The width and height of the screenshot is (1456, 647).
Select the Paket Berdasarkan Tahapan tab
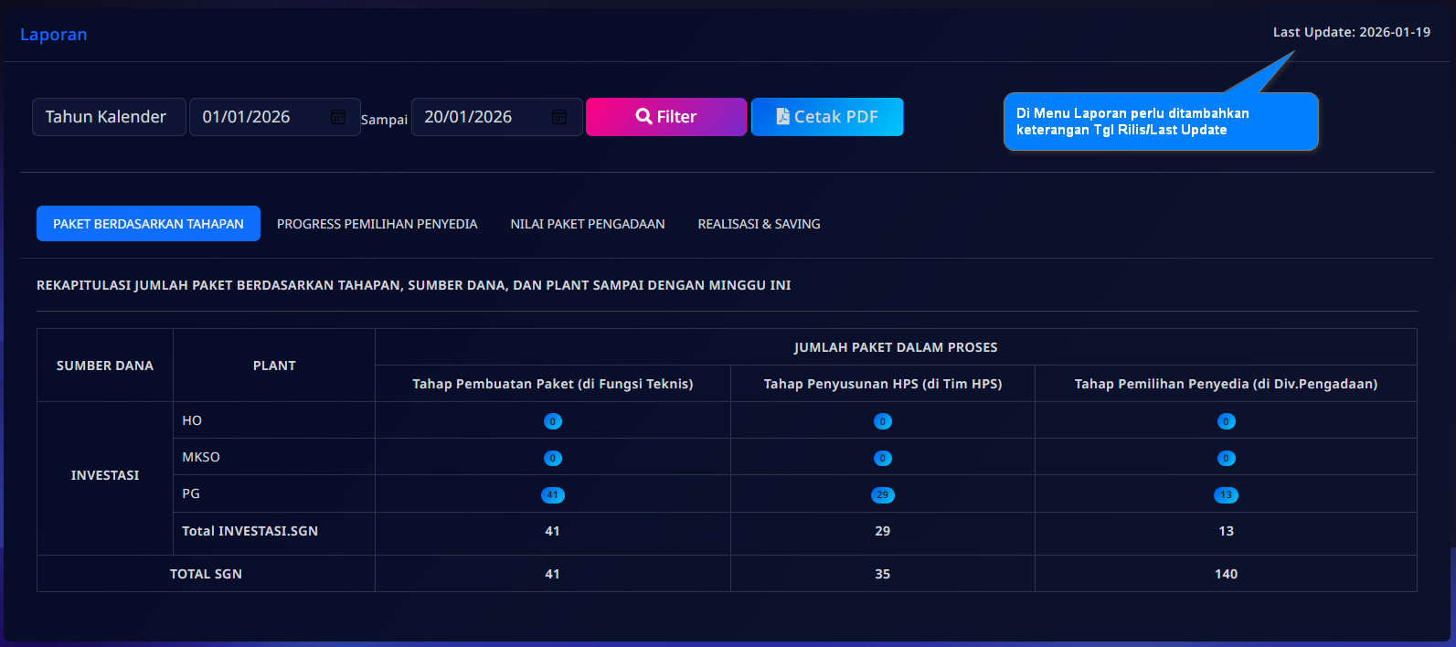pos(148,224)
